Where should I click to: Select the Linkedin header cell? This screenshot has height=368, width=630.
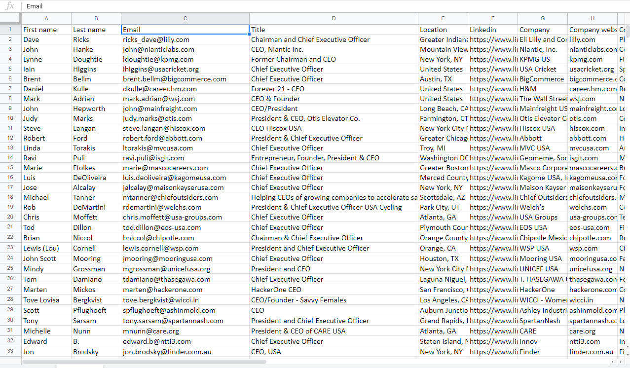point(492,30)
